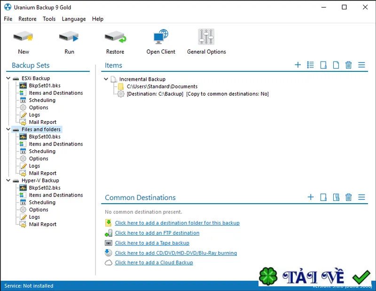Screen dimensions: 376x291
Task: Collapse the ESXi Backup tree node
Action: click(x=8, y=78)
